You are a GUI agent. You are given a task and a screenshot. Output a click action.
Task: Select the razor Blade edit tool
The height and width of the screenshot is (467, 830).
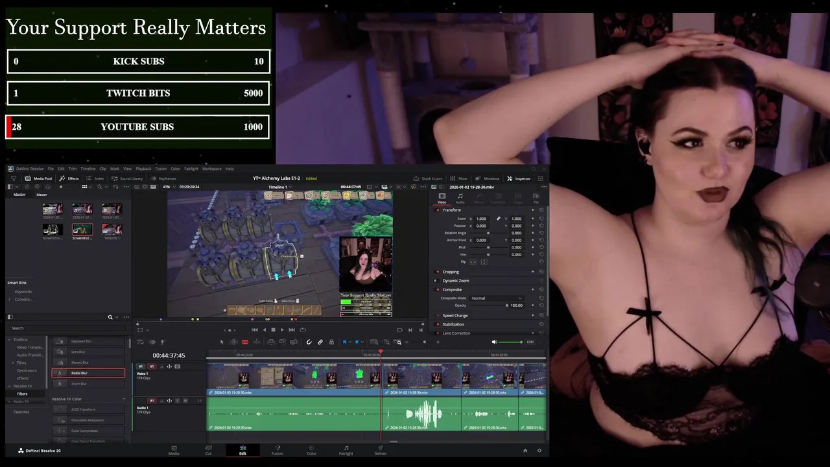click(244, 342)
